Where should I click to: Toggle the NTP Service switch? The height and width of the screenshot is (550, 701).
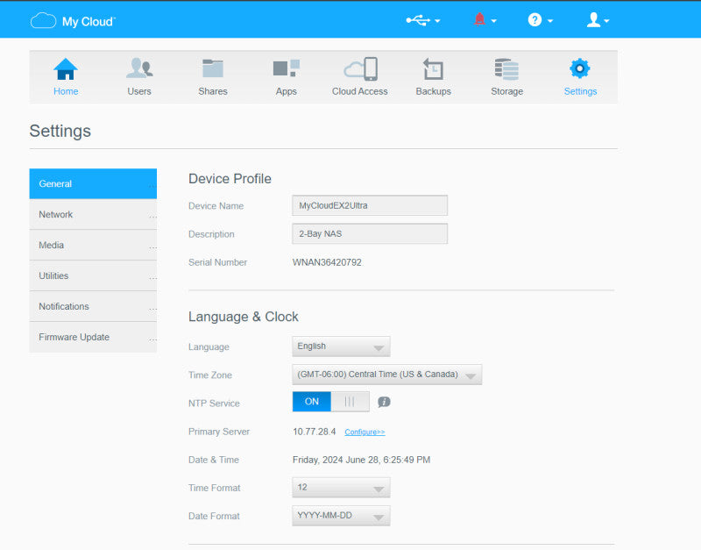coord(331,402)
